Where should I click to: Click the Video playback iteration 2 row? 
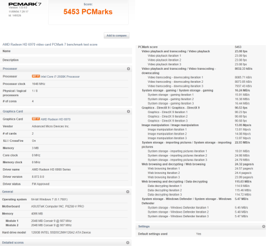(x=197, y=60)
